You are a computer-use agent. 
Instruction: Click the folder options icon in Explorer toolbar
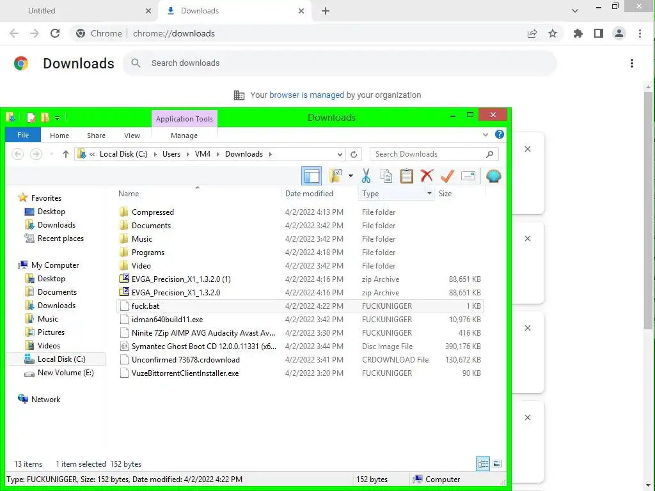(335, 176)
